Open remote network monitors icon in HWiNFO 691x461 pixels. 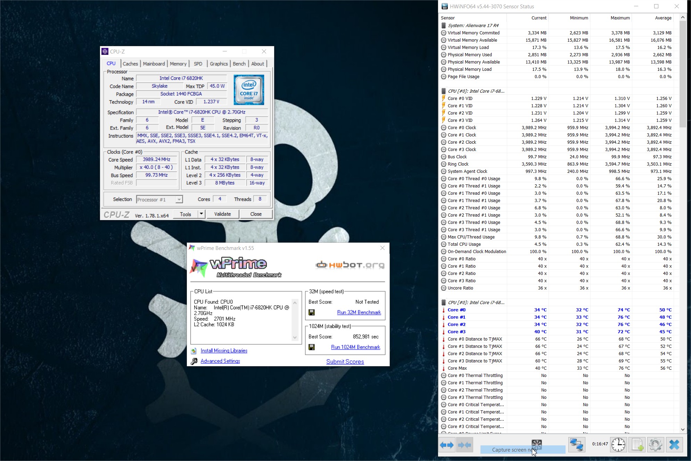[577, 445]
